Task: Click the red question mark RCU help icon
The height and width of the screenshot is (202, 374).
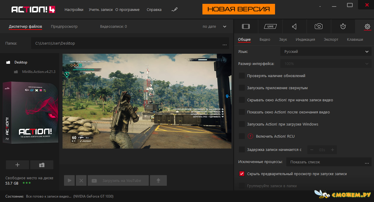Action: (250, 136)
